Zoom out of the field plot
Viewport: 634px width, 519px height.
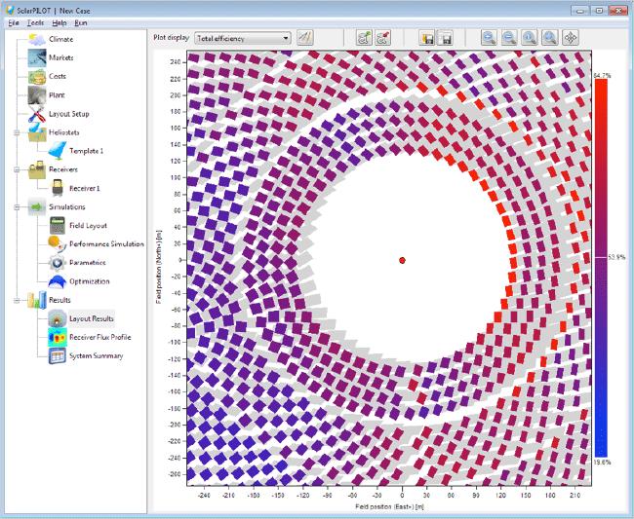pyautogui.click(x=509, y=38)
